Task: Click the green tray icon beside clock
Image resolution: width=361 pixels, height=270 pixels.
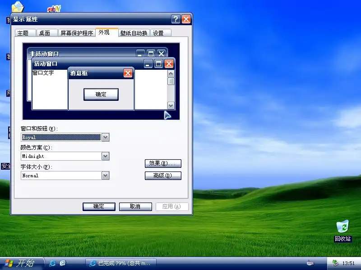Action: [x=335, y=263]
